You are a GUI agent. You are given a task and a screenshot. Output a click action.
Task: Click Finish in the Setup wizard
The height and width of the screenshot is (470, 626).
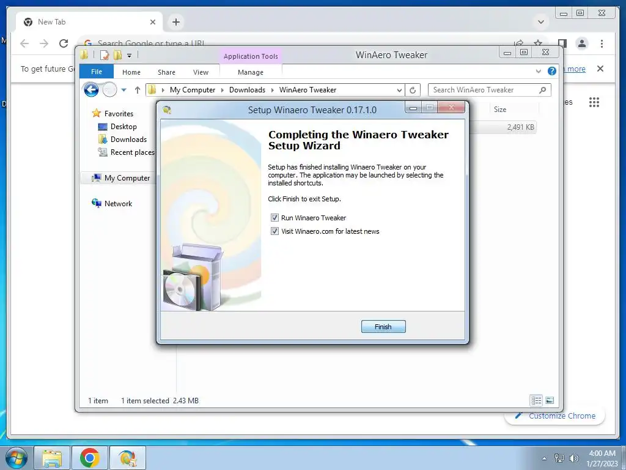coord(383,327)
